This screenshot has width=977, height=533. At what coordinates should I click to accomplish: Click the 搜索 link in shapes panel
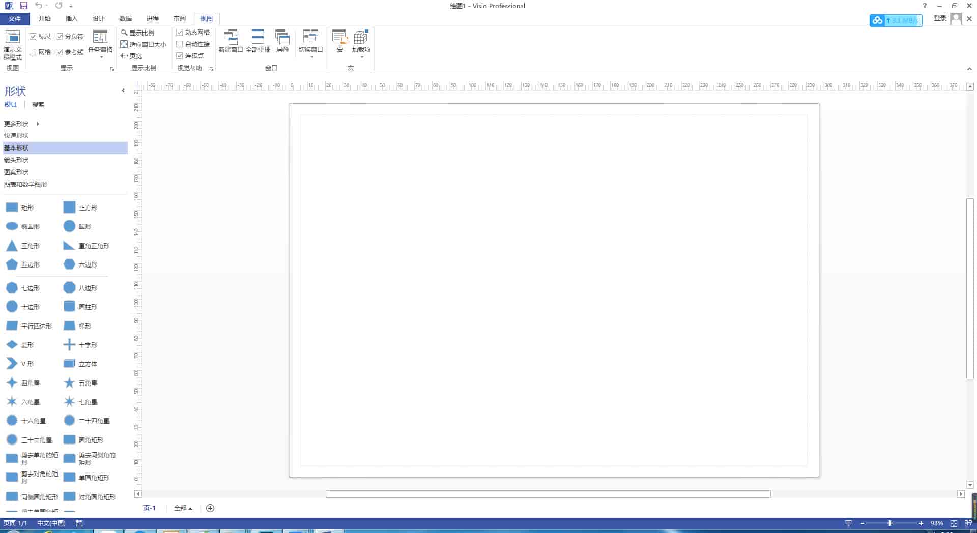[x=38, y=105]
